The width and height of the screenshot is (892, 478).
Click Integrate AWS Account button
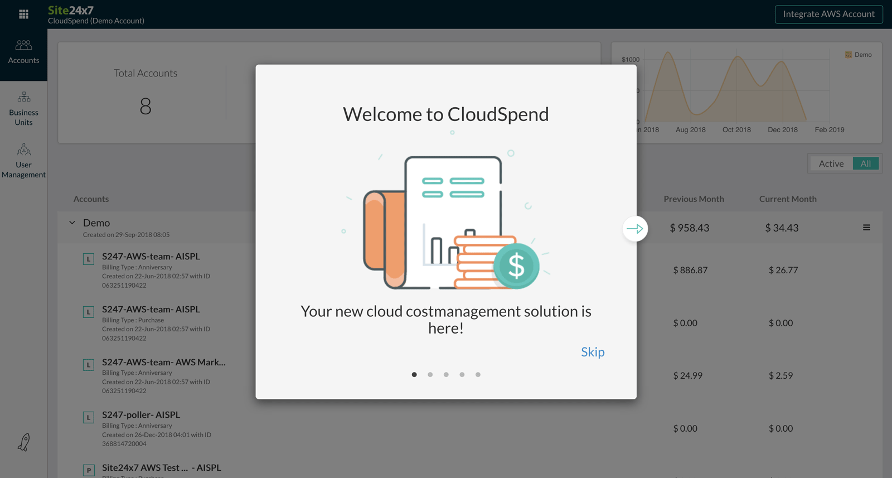828,14
